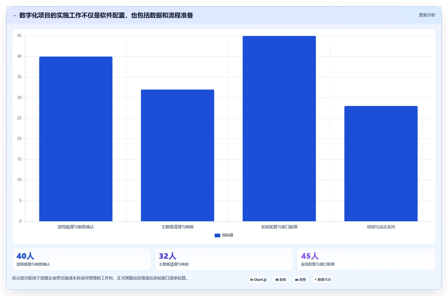Select the 流程梳理与制度确认 bar
The height and width of the screenshot is (296, 448).
tap(76, 139)
